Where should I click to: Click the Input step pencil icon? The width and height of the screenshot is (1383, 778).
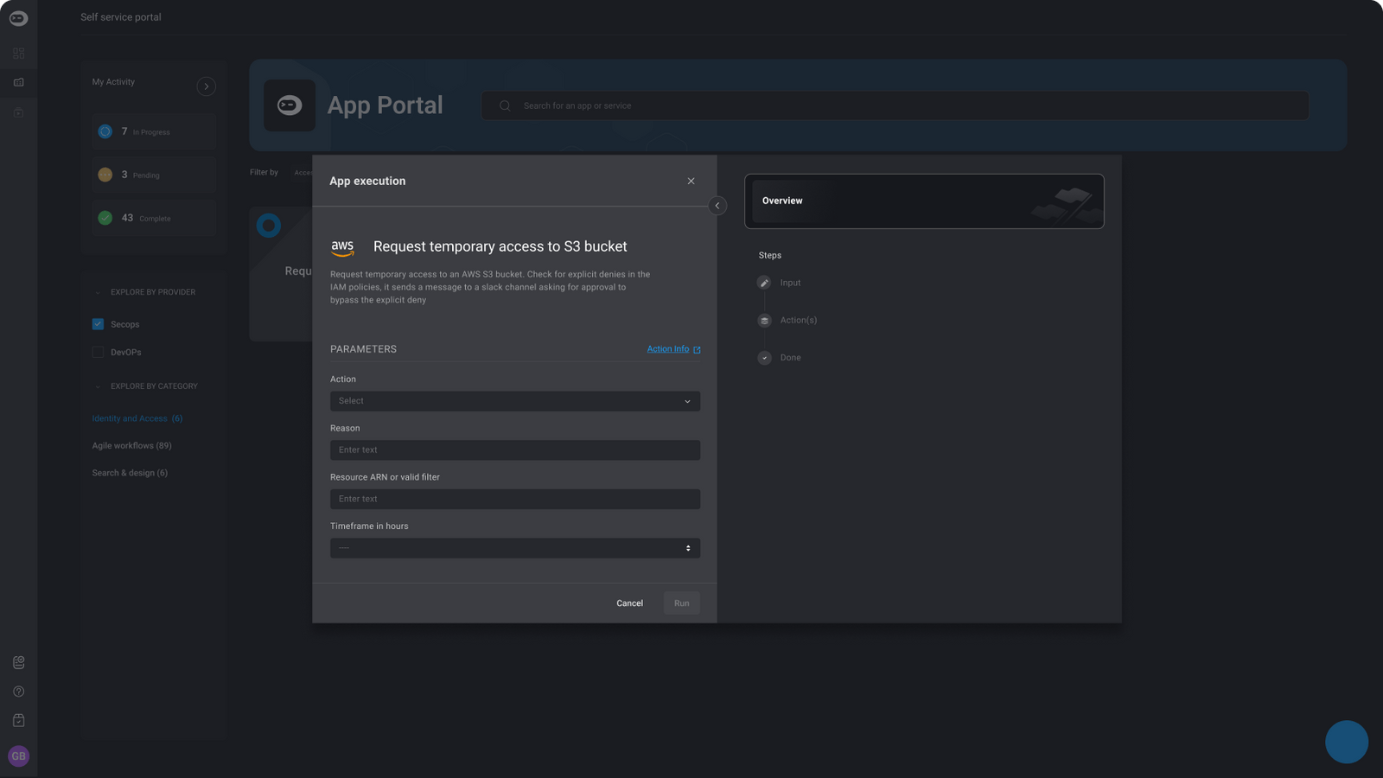(x=764, y=283)
